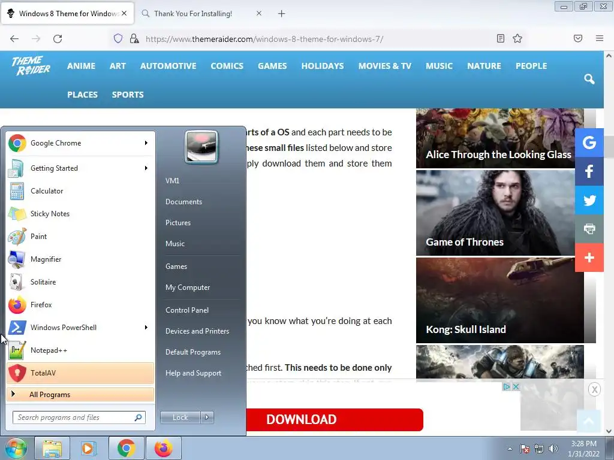The image size is (614, 460).
Task: Open Control Panel in Start menu
Action: (x=187, y=310)
